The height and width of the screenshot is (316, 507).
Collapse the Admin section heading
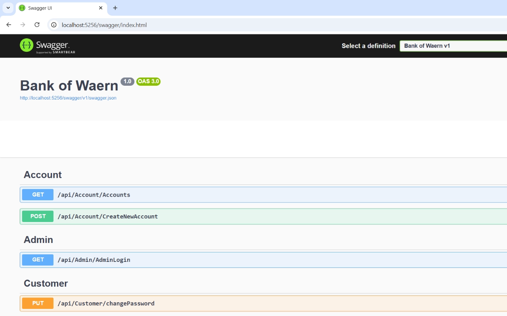(38, 240)
